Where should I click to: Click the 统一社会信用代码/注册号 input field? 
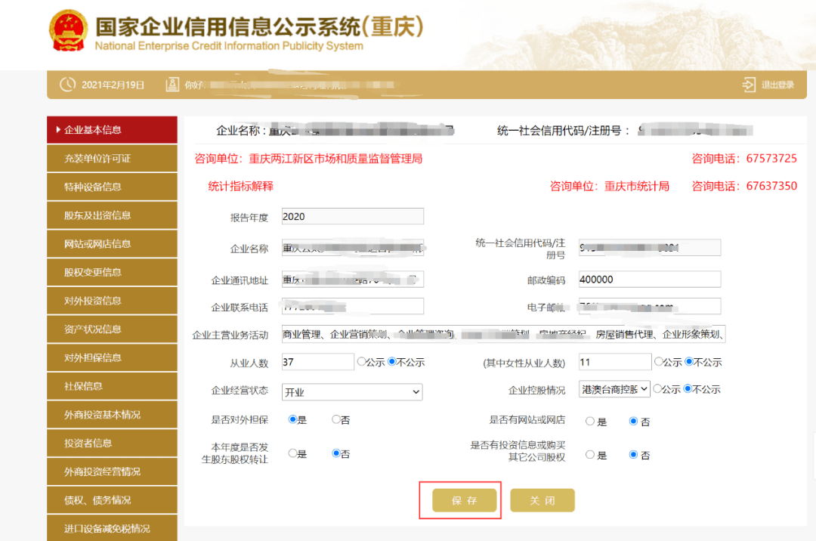(650, 248)
